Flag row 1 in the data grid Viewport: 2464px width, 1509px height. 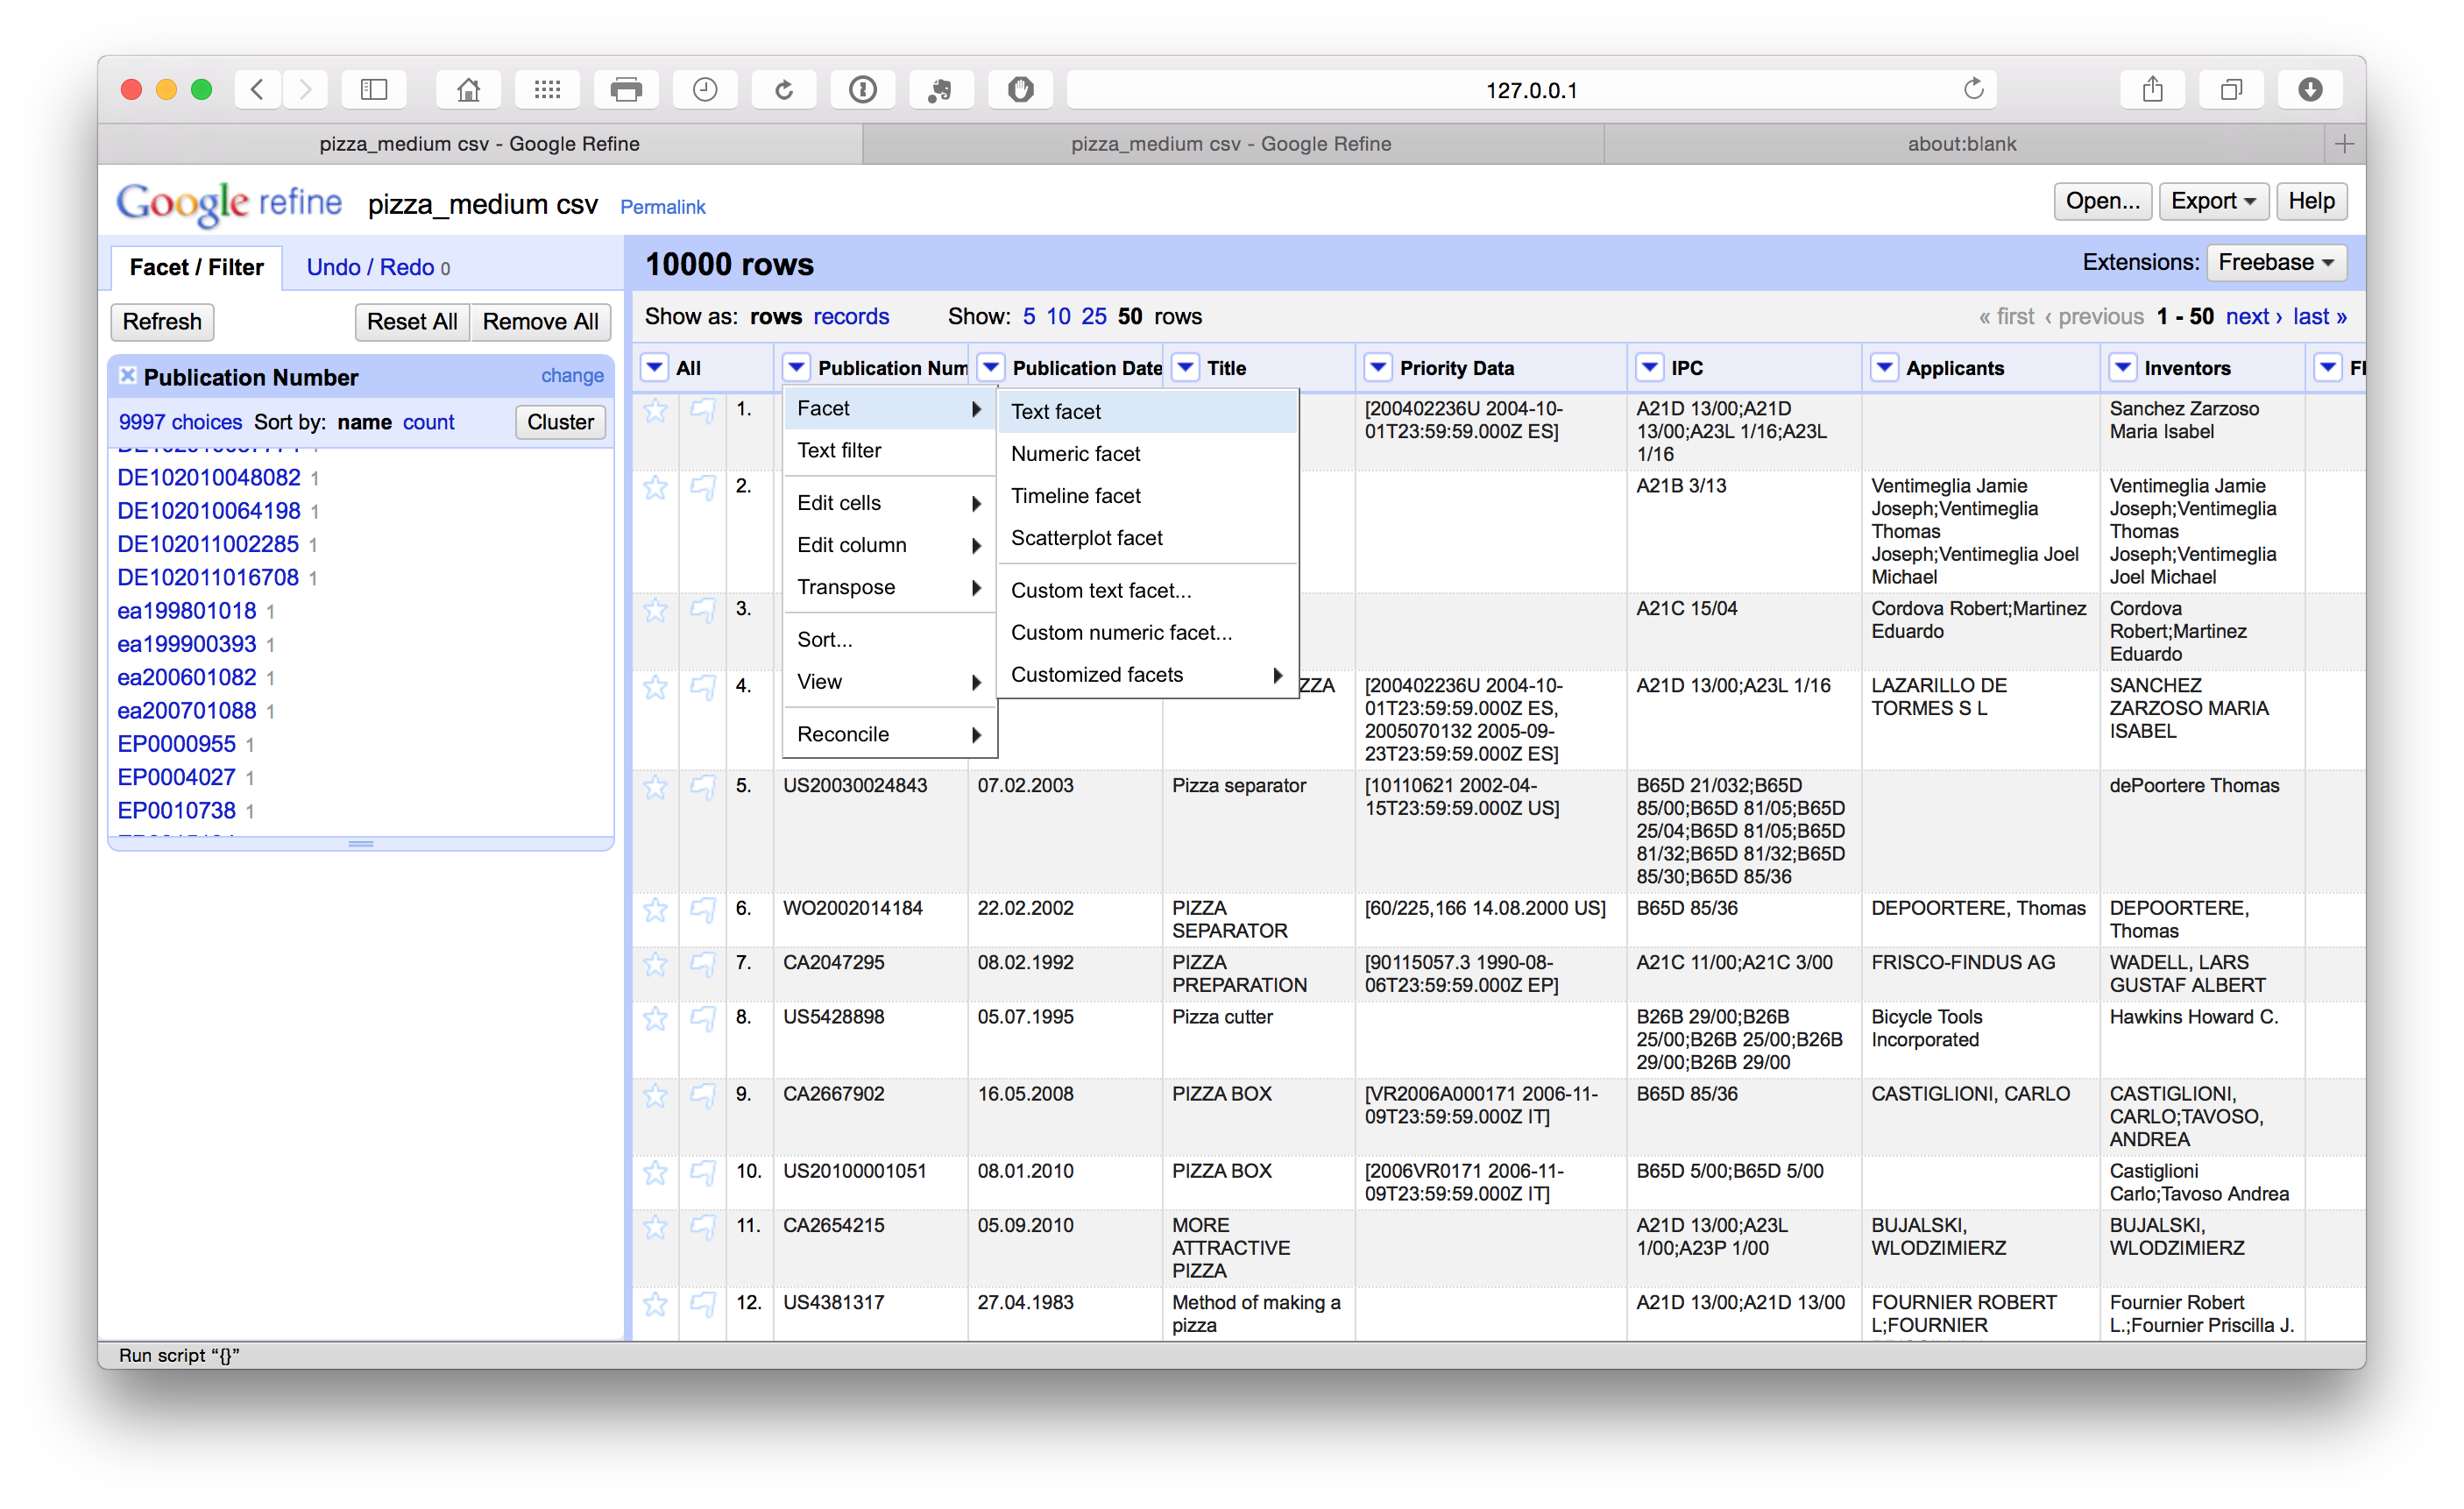click(x=703, y=410)
